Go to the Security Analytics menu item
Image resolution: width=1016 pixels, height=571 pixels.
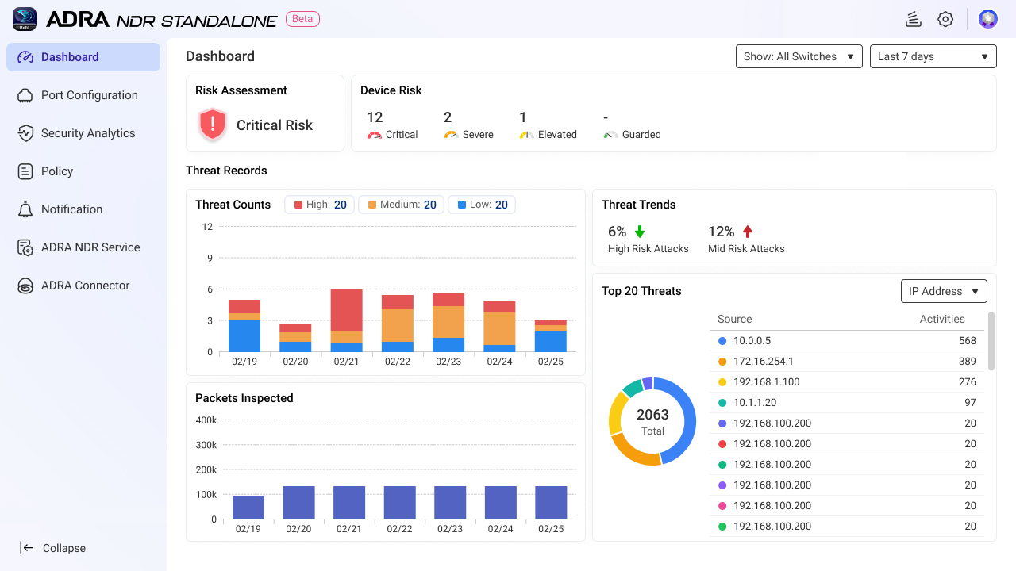click(88, 133)
